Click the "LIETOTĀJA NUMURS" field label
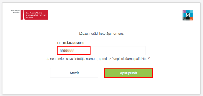The width and height of the screenshot is (203, 96). click(x=71, y=43)
